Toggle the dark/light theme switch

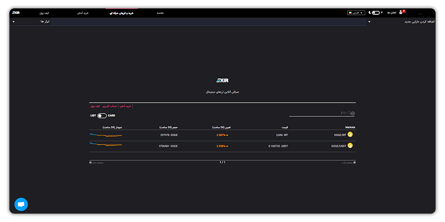pyautogui.click(x=376, y=13)
